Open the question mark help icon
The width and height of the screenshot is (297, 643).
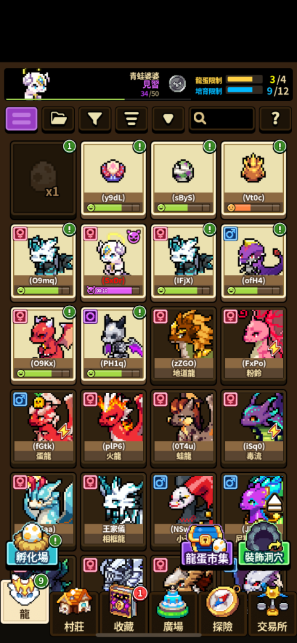(x=275, y=119)
